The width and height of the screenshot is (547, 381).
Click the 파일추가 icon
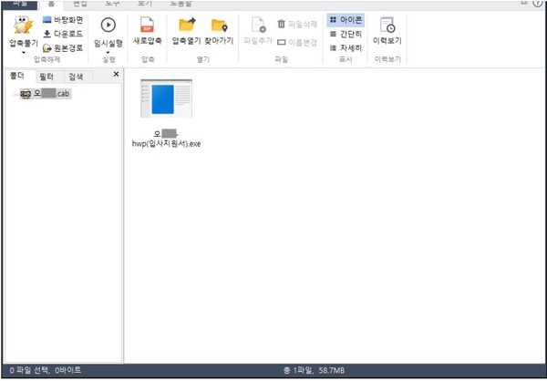(x=258, y=26)
